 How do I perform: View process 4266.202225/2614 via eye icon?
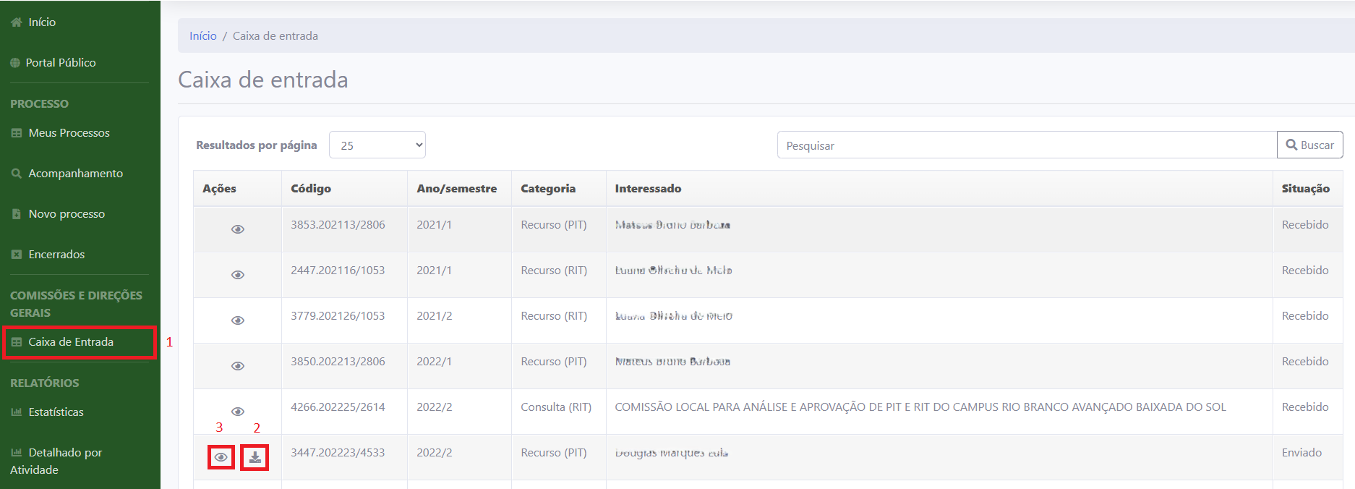click(237, 412)
